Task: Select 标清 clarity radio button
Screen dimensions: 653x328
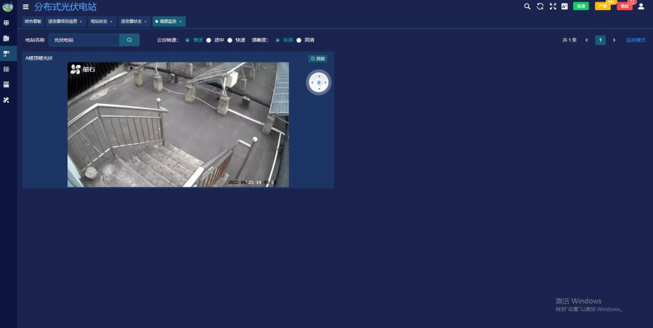Action: [x=277, y=40]
